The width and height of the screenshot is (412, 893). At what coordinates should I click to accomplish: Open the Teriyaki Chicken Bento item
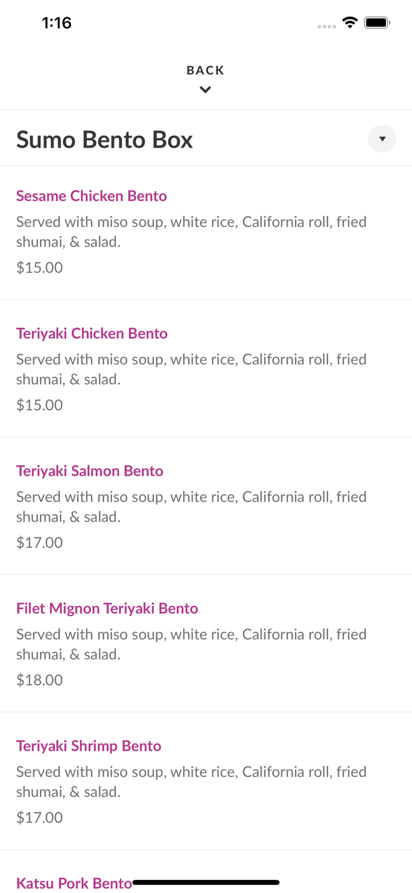[x=92, y=333]
